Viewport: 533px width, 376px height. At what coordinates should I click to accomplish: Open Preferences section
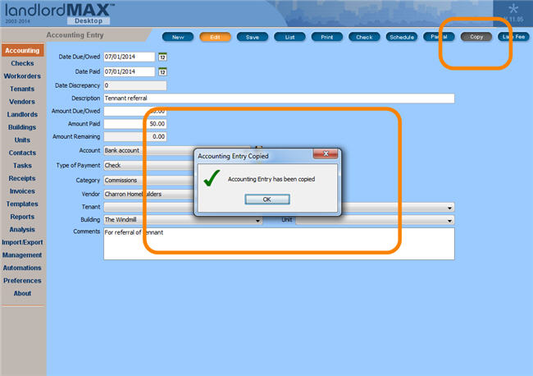(x=22, y=281)
